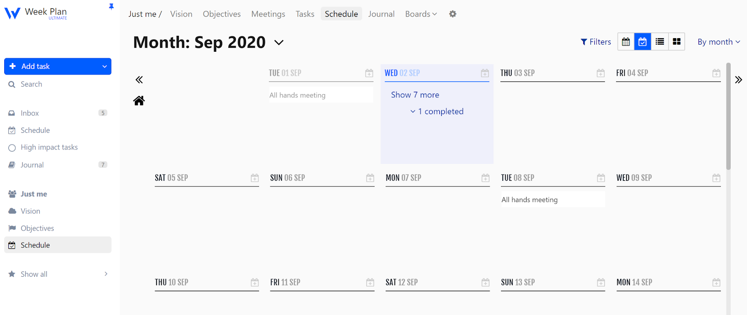
Task: Open the Meetings tab
Action: point(268,14)
